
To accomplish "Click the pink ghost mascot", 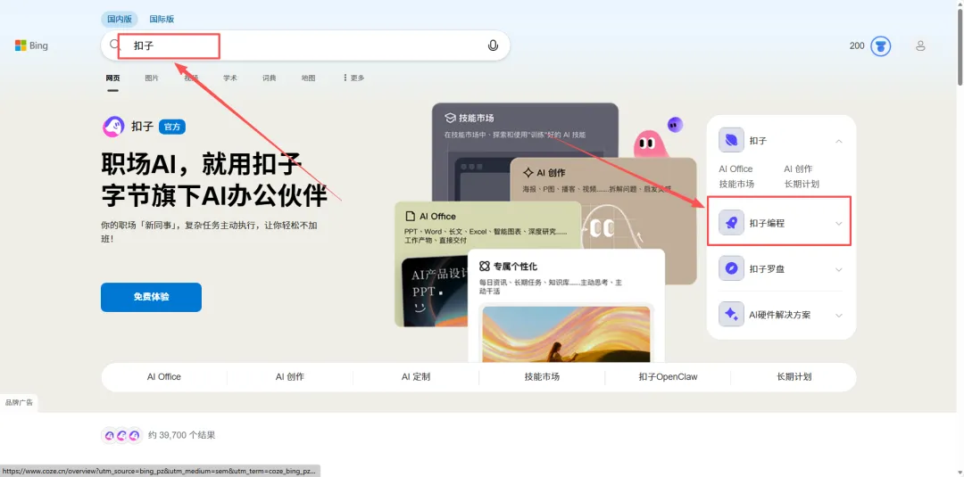I will tap(651, 144).
